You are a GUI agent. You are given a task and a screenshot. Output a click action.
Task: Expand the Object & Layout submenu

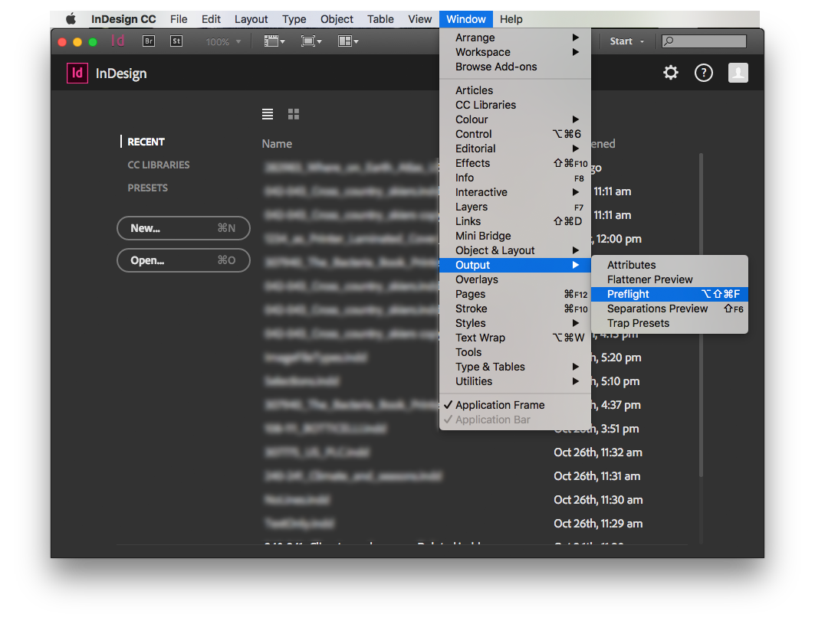tap(515, 250)
